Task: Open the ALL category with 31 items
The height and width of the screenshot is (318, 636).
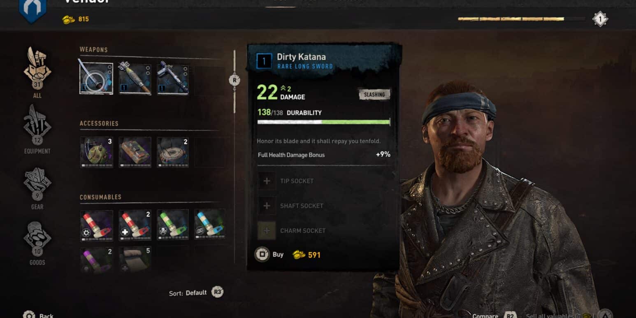Action: (x=37, y=72)
